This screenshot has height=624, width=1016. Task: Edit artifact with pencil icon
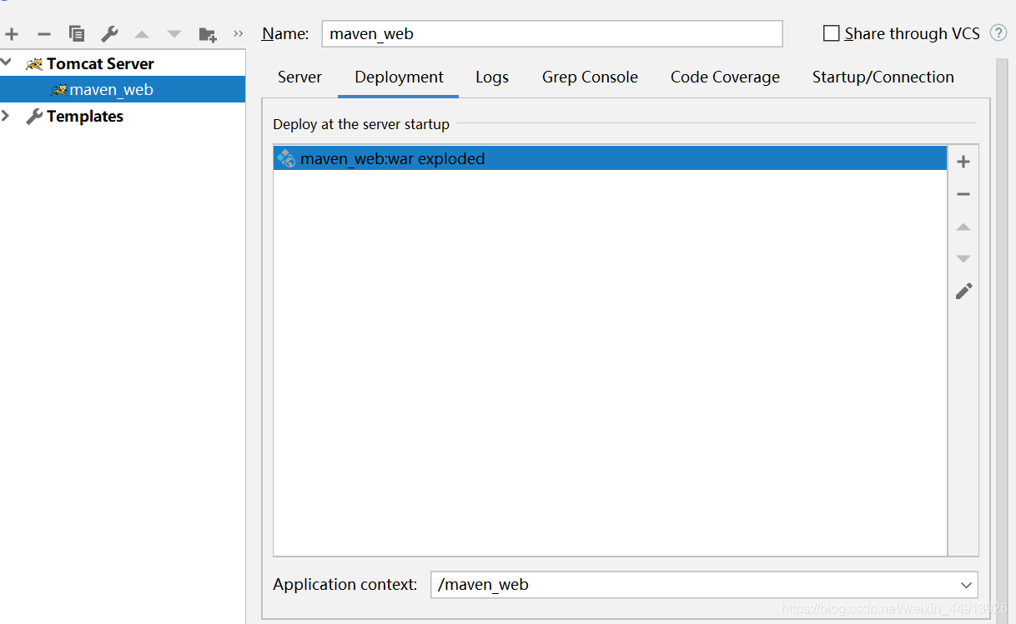tap(963, 291)
